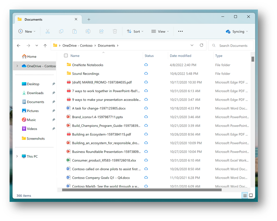Unpin Desktop using its pin icon
The height and width of the screenshot is (221, 277).
53,84
